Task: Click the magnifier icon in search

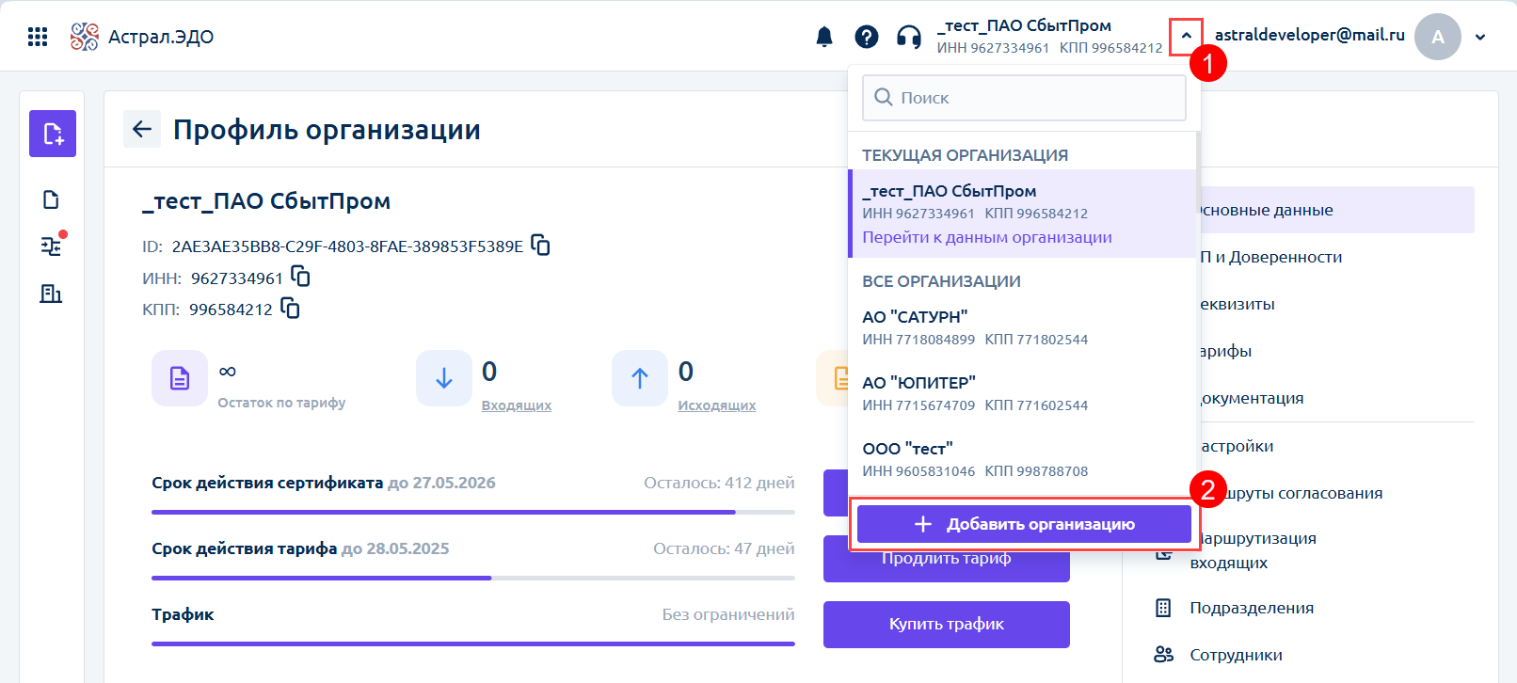Action: [x=883, y=97]
